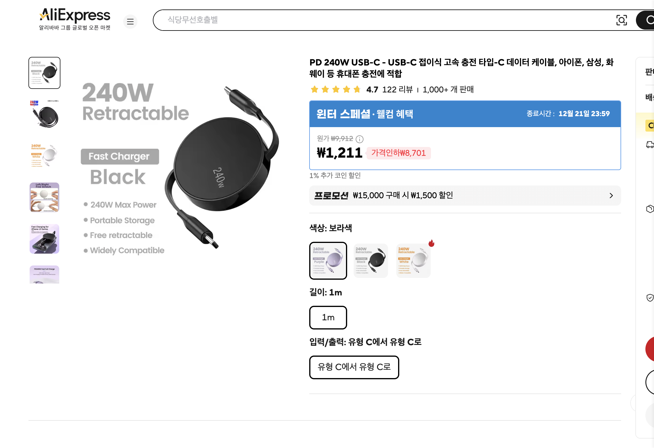Select the 1m length option
Screen dimensions: 654x448
click(328, 318)
